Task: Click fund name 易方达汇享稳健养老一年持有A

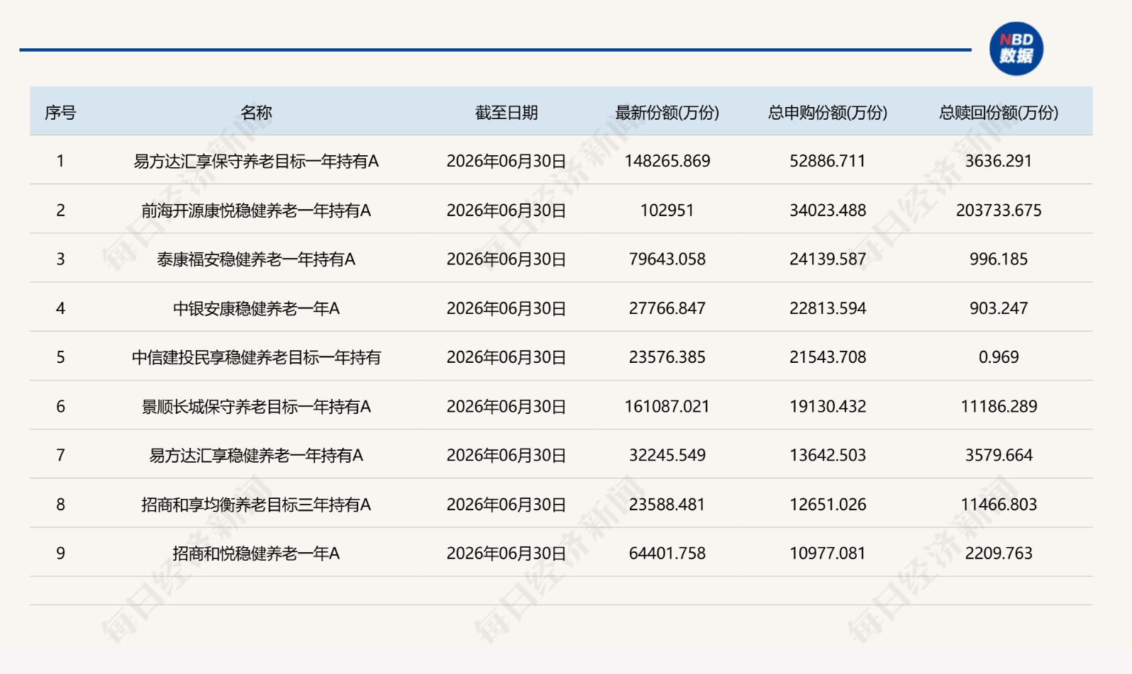Action: click(x=256, y=455)
